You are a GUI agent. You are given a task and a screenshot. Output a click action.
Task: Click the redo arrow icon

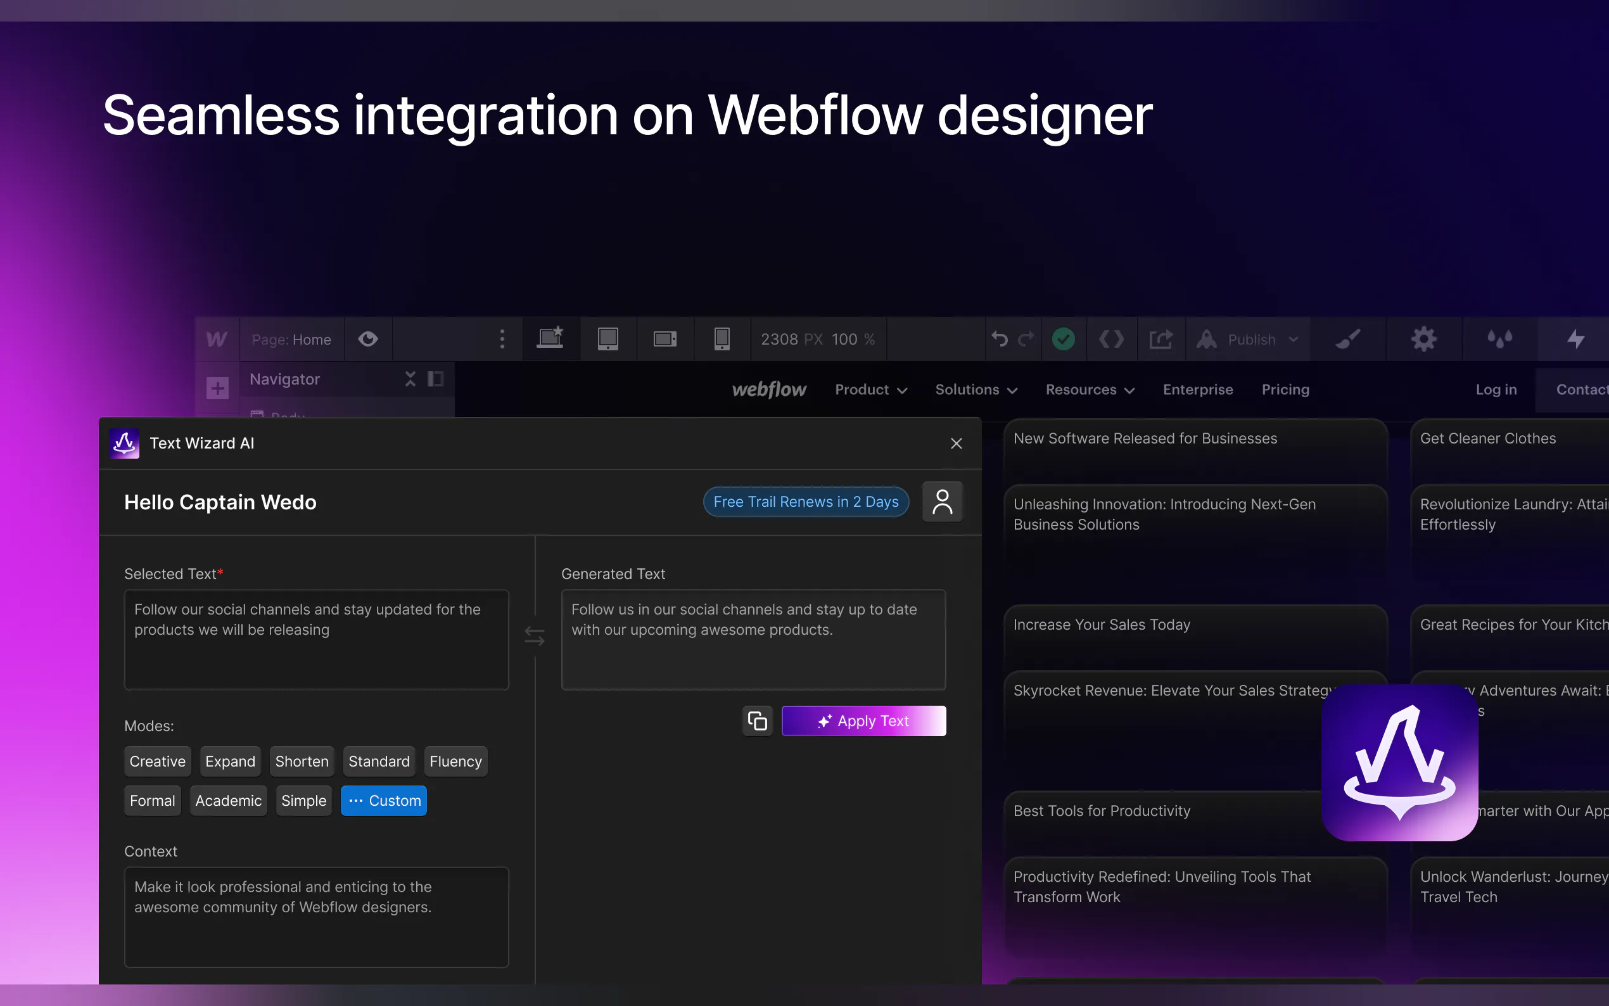coord(1026,340)
